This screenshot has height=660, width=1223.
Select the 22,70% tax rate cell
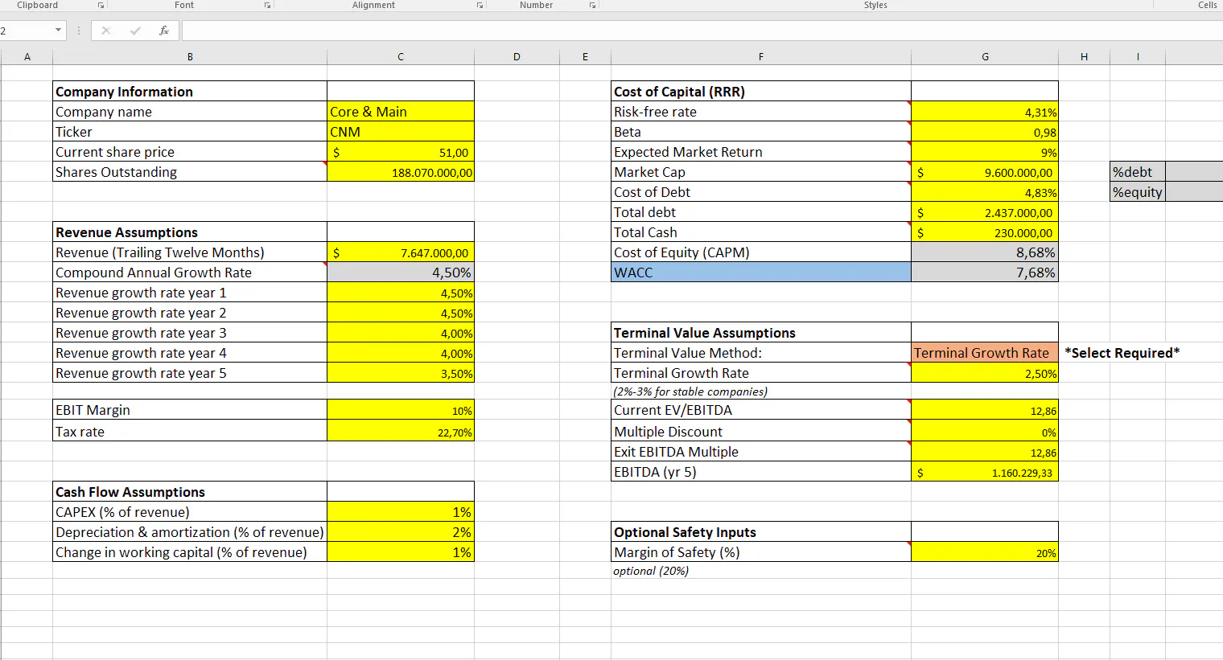401,432
